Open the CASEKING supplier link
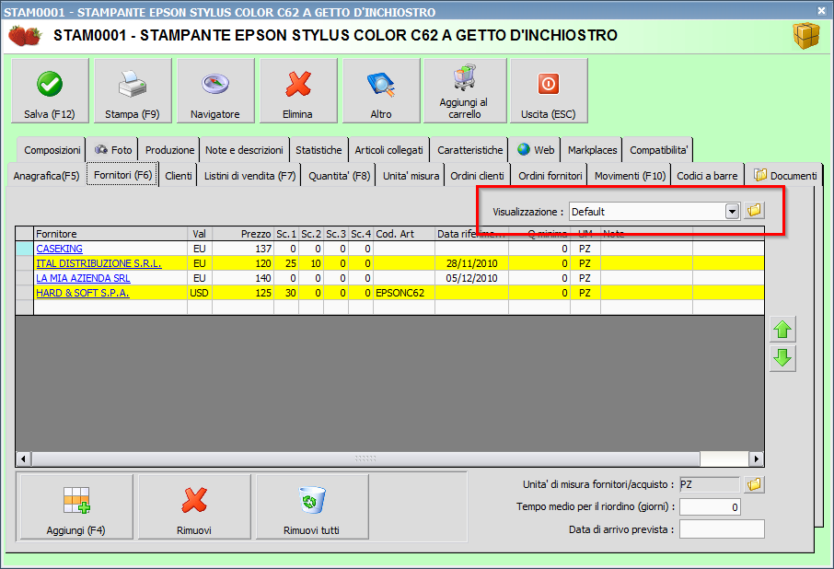 (x=59, y=249)
